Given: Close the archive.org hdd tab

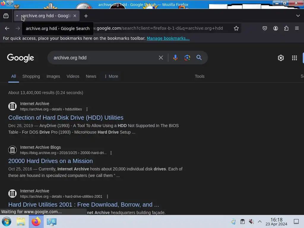Looking at the screenshot, I should (x=75, y=16).
